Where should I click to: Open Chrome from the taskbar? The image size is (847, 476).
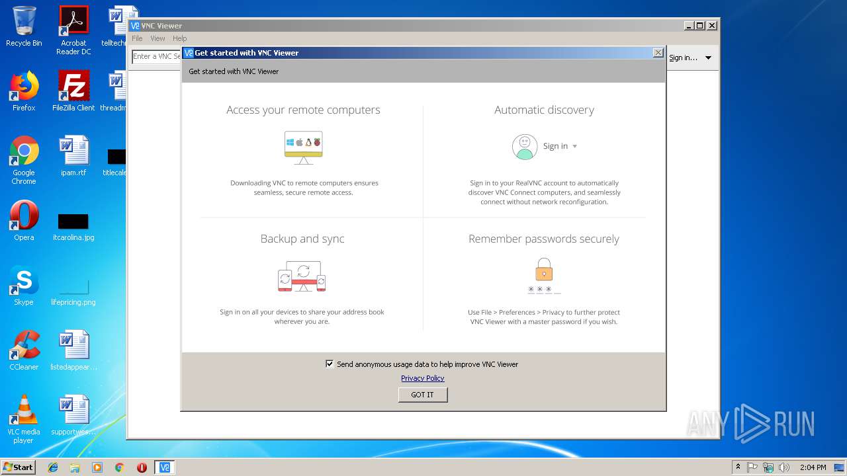pyautogui.click(x=119, y=467)
